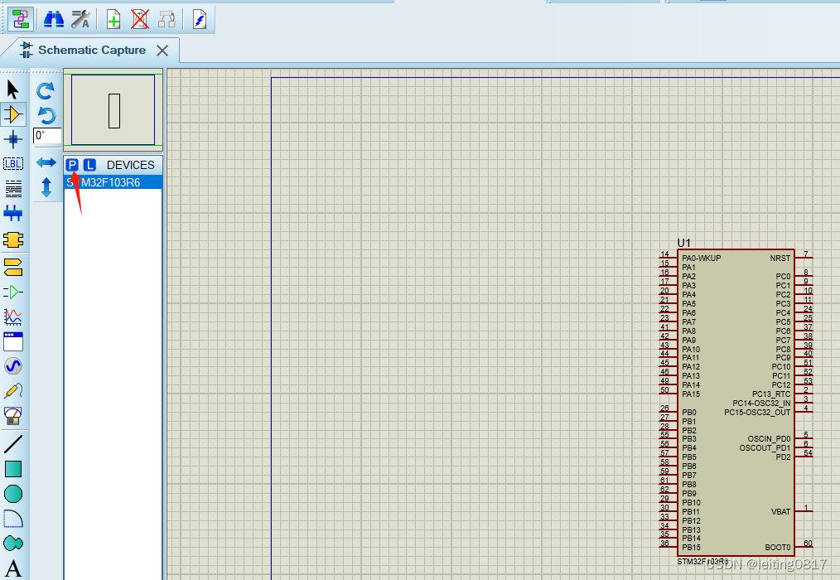Select the Probe mode tool
The width and height of the screenshot is (840, 580).
[x=13, y=390]
